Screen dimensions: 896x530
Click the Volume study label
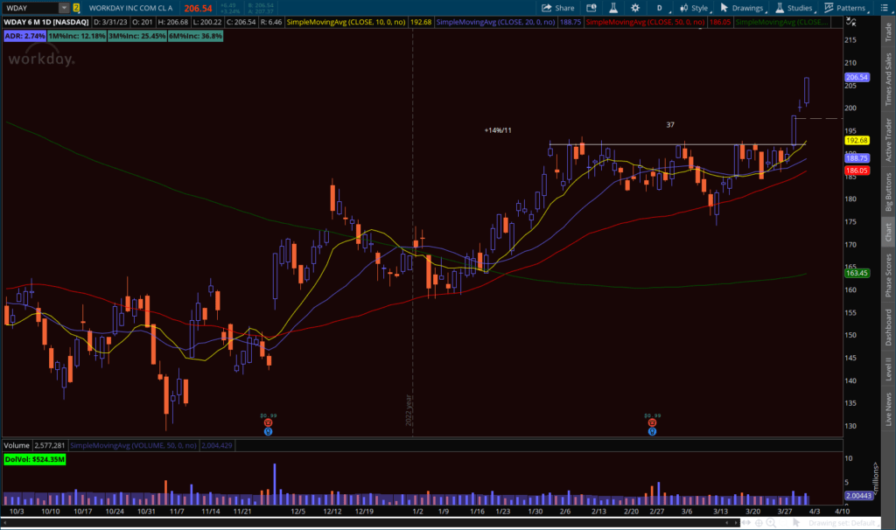click(x=17, y=445)
